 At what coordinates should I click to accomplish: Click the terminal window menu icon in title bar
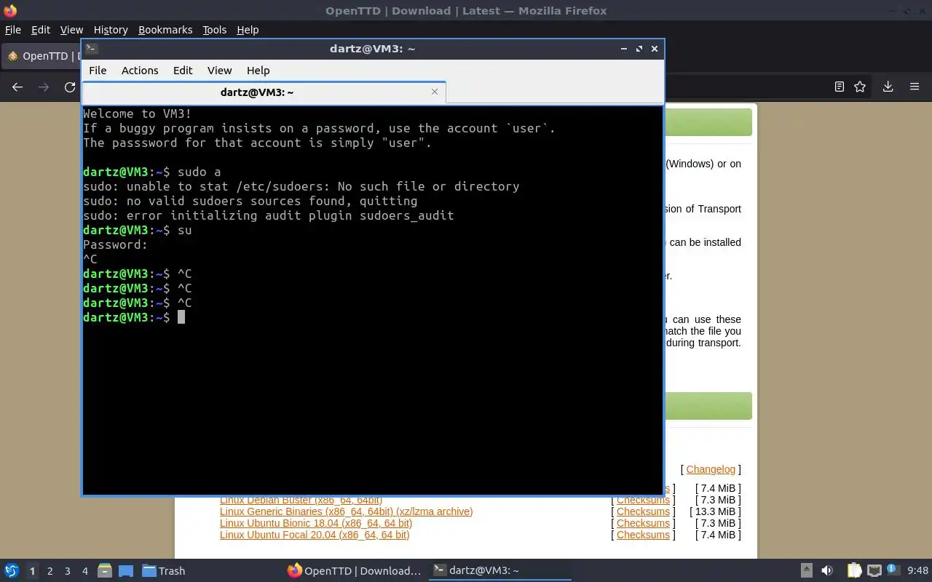point(91,49)
